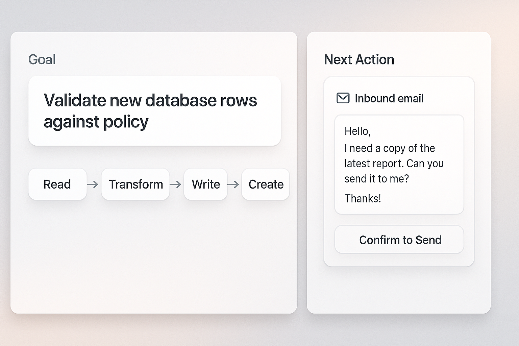Open the Create step
The height and width of the screenshot is (346, 519).
point(266,184)
